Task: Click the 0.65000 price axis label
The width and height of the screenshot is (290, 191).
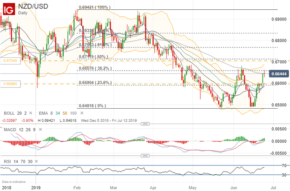Action: (279, 105)
